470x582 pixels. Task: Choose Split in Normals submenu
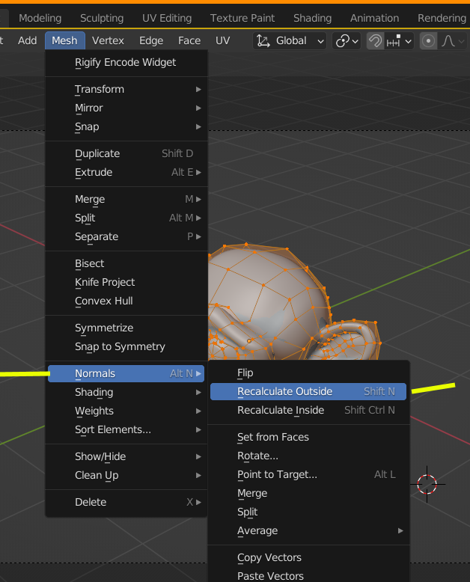[x=308, y=512]
